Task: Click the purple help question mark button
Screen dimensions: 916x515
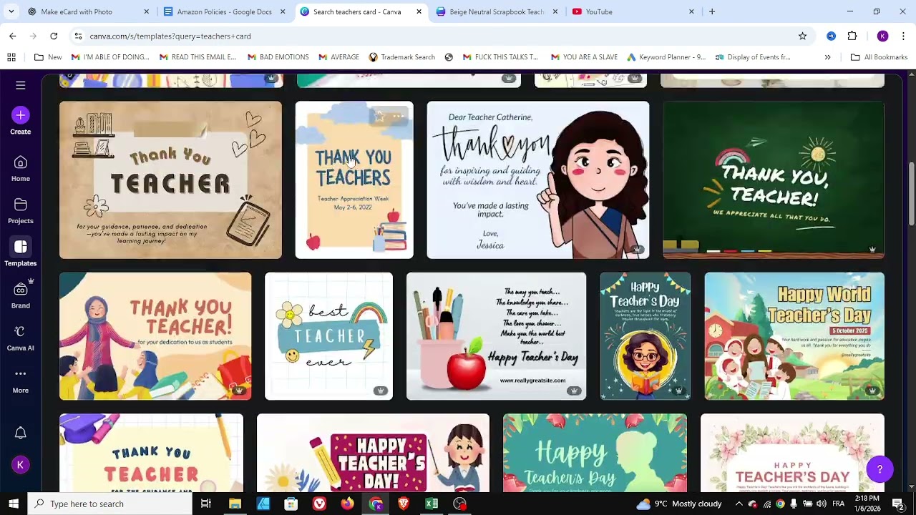Action: point(880,469)
